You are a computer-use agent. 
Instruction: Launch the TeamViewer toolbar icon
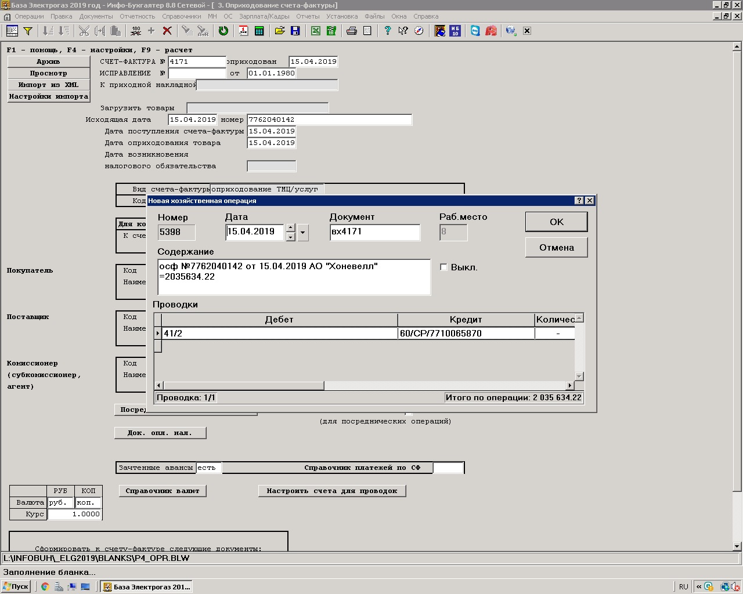475,31
